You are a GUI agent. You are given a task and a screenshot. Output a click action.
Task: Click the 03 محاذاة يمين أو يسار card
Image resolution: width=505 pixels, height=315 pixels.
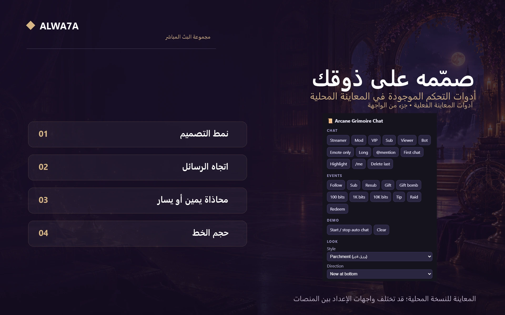pos(138,201)
